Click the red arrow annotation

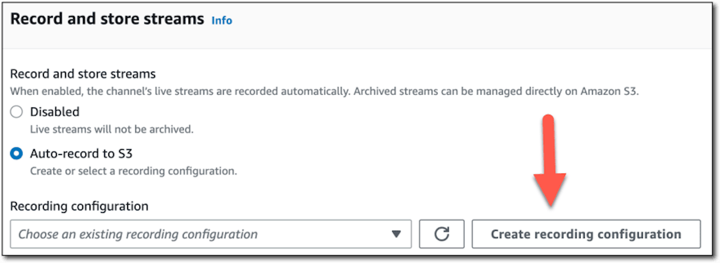(x=549, y=160)
